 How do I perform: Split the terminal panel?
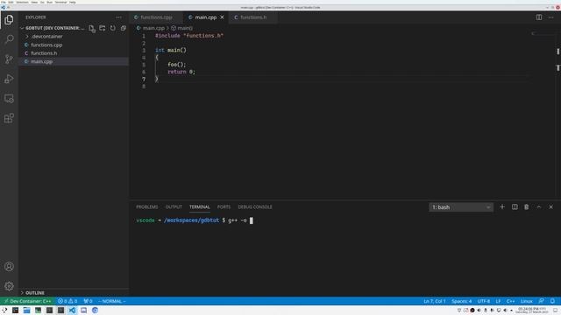(515, 206)
